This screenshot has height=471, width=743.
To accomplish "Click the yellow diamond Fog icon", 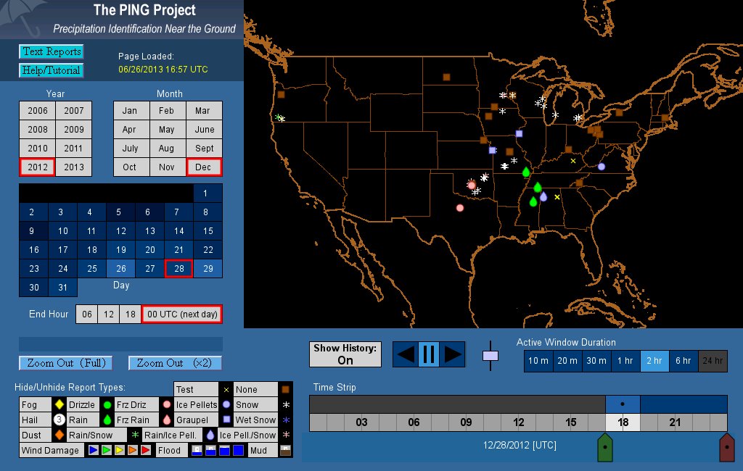I will (x=59, y=405).
